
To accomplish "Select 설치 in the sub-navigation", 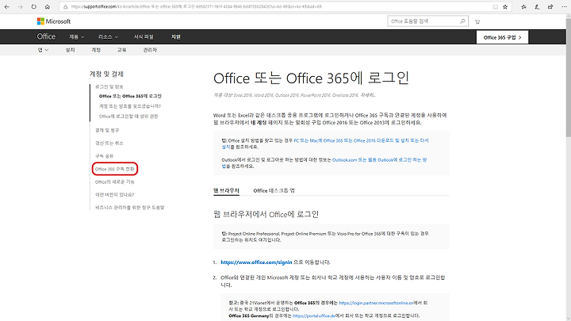I will coord(70,50).
